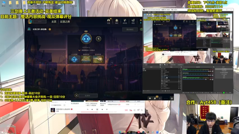Image resolution: width=239 pixels, height=134 pixels.
Task: Pause the song in music player
Action: tap(97, 109)
